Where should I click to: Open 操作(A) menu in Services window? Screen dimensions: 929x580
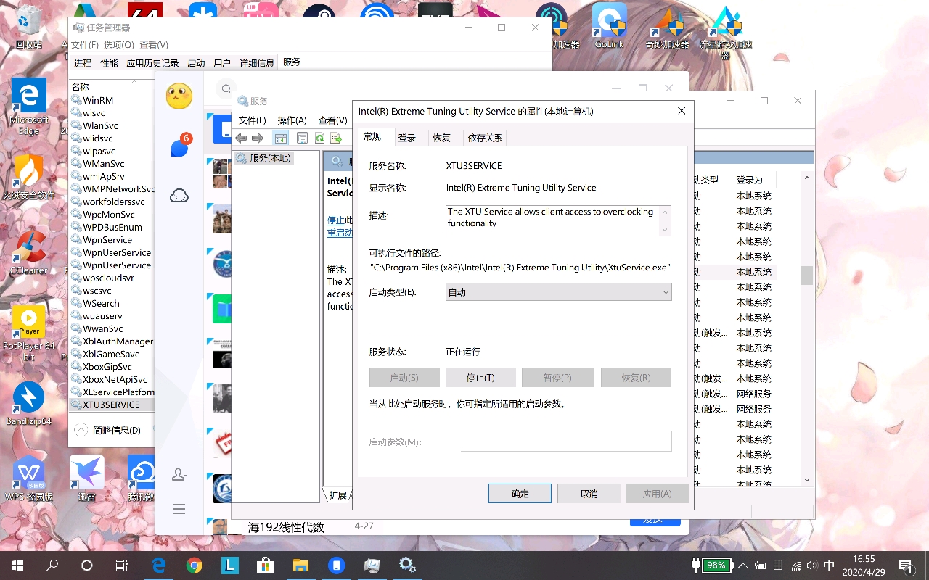pyautogui.click(x=292, y=120)
